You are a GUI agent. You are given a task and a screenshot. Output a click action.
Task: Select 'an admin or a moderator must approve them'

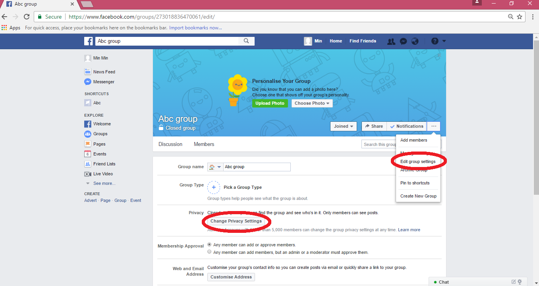209,252
